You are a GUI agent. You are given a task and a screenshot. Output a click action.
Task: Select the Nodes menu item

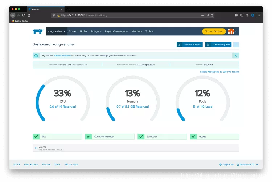(83, 31)
